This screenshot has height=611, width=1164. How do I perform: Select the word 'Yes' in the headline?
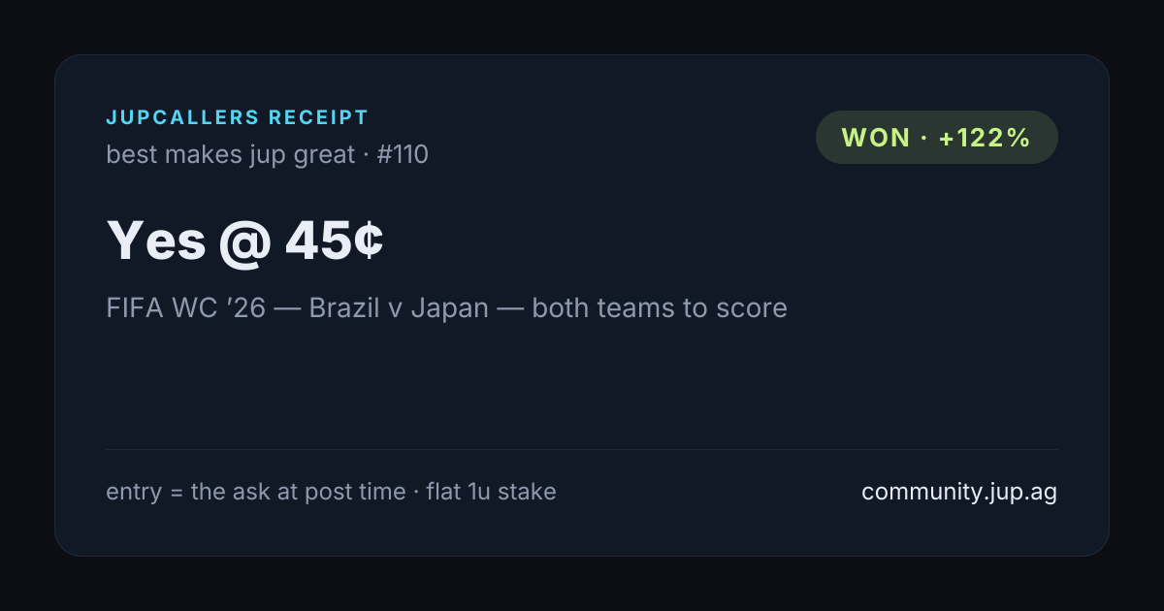pos(156,241)
